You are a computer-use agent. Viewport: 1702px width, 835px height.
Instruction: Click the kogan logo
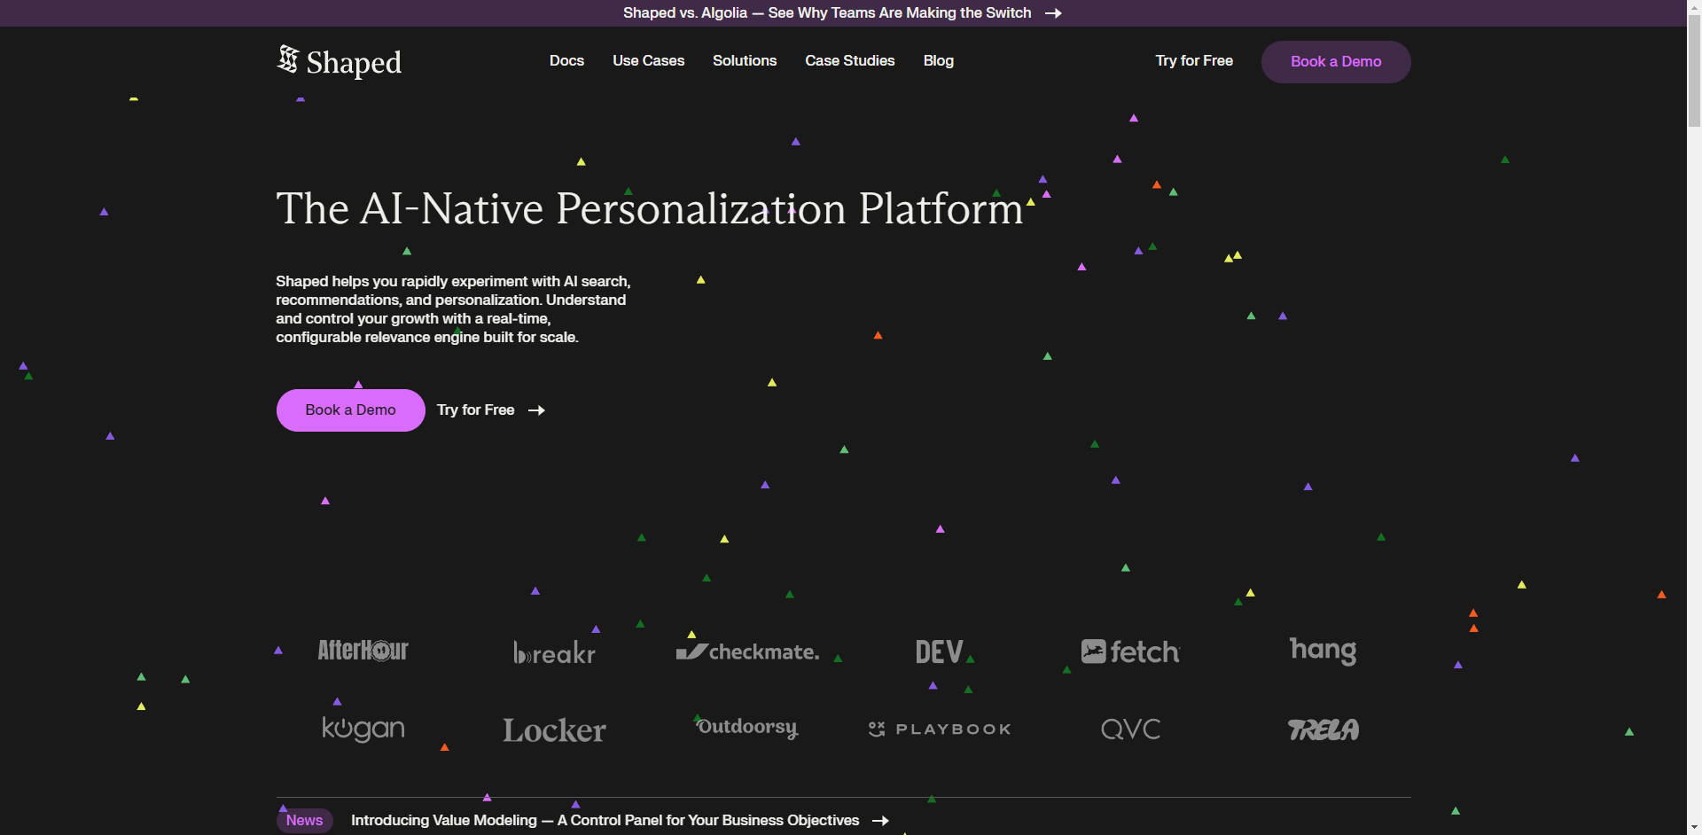click(363, 729)
